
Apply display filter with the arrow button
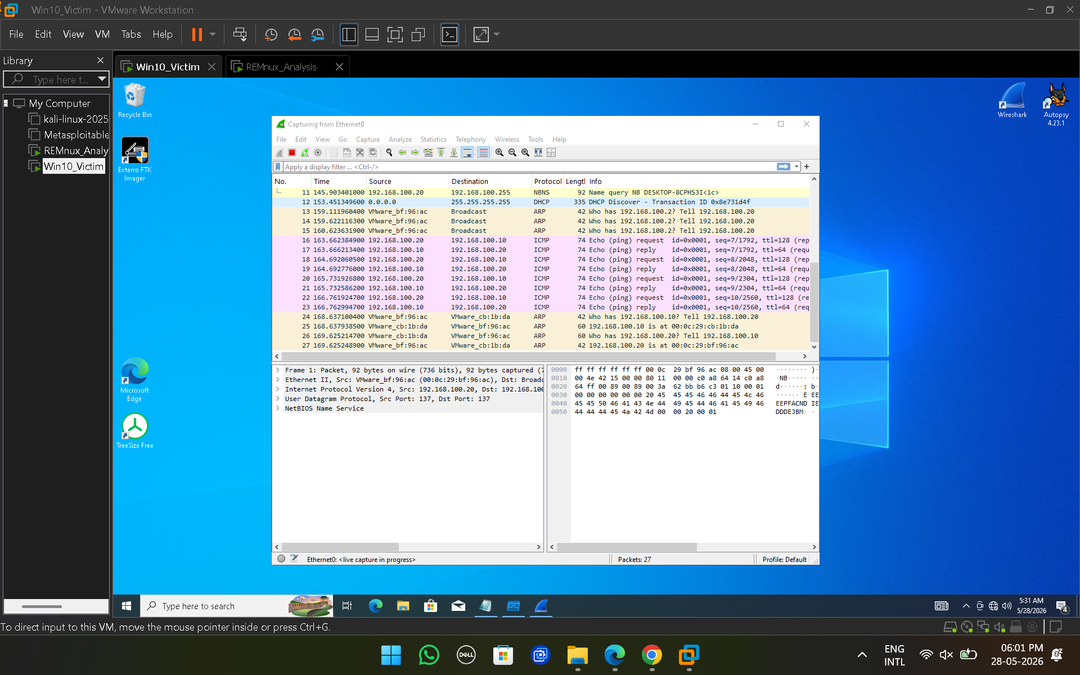[x=783, y=166]
